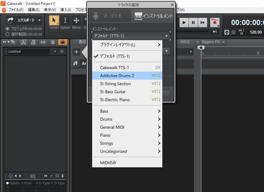Viewport: 264px width, 192px height.
Task: Go to end using transport button
Action: [x=215, y=32]
